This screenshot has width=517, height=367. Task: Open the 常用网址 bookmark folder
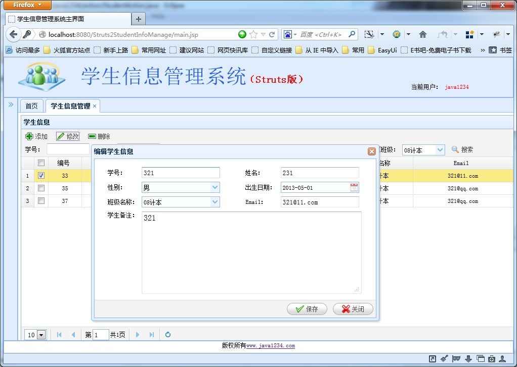click(149, 50)
